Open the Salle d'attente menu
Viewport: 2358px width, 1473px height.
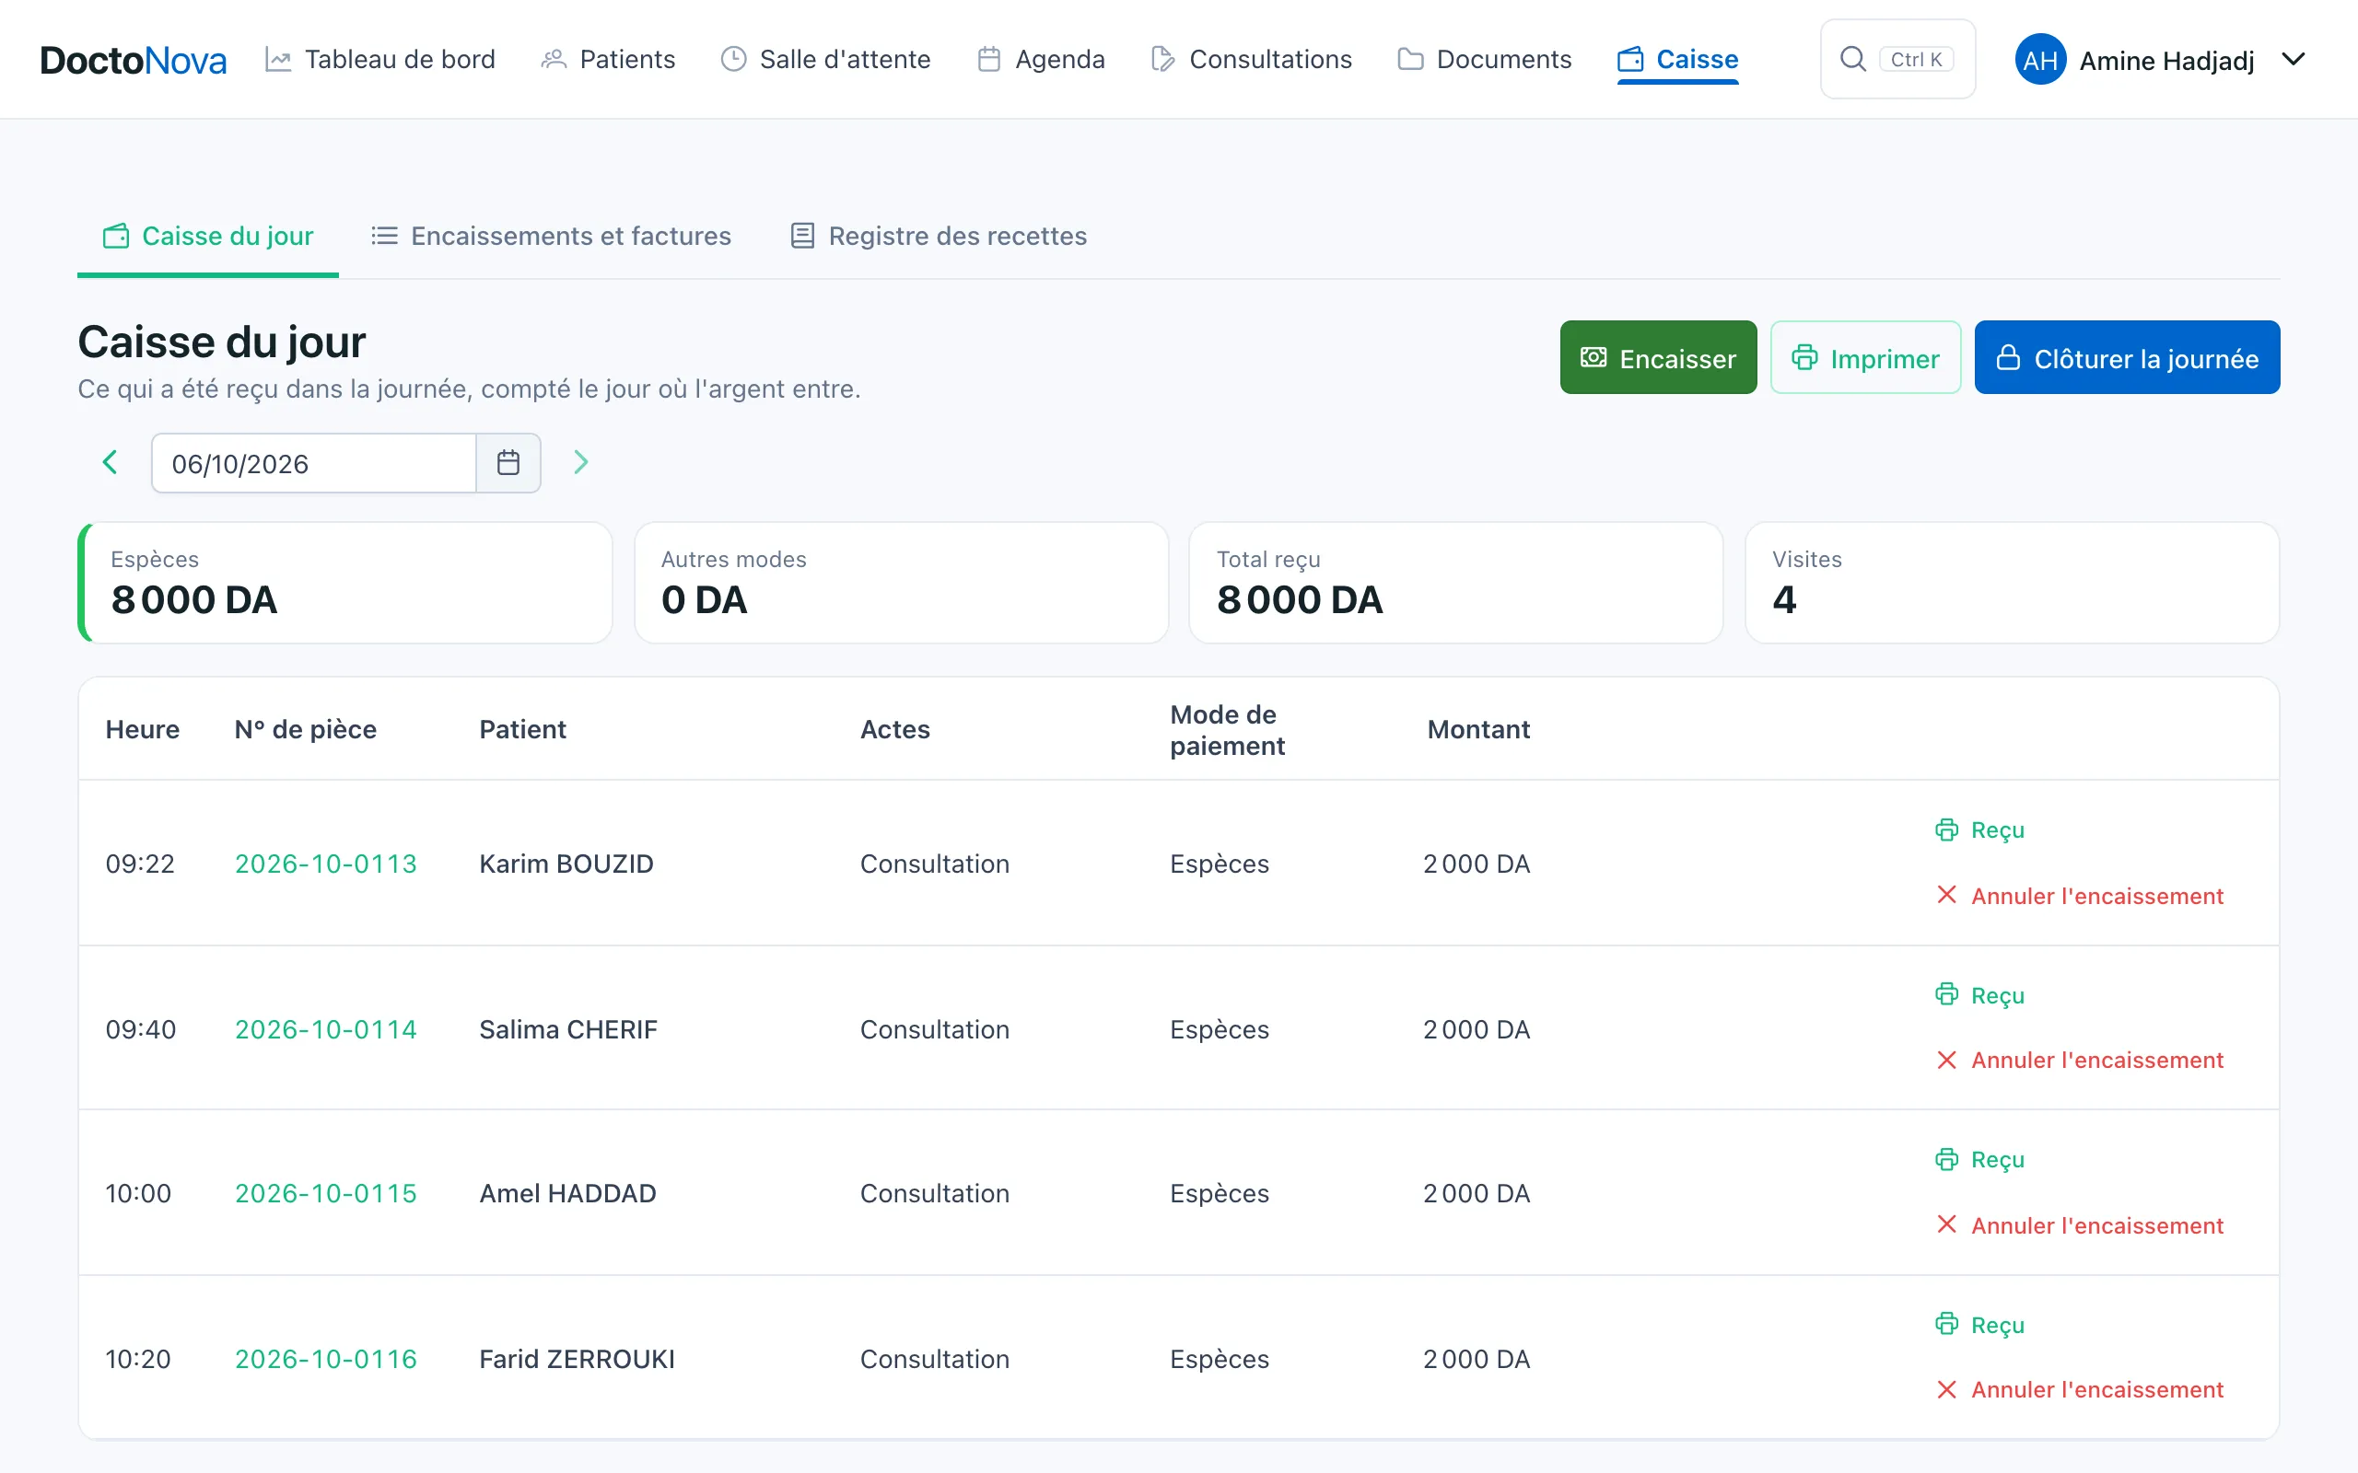tap(825, 60)
